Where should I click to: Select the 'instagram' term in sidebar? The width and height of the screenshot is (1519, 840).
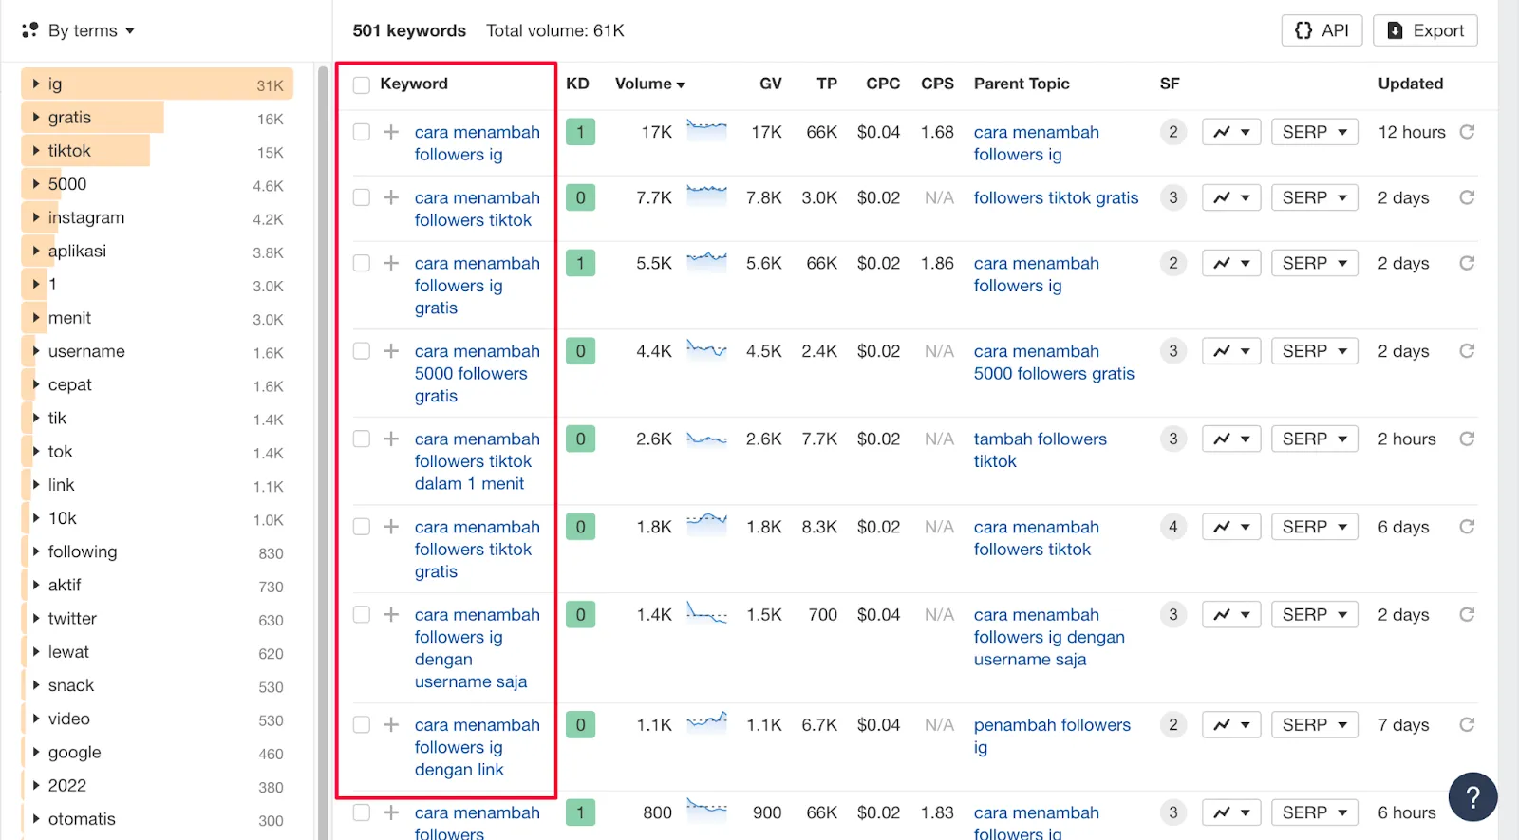click(x=86, y=217)
